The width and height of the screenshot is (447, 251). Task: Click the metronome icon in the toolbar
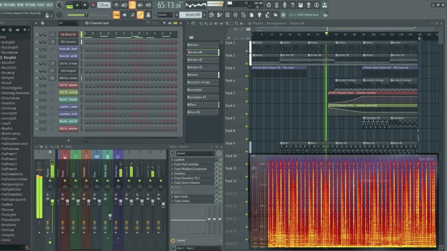coord(116,5)
